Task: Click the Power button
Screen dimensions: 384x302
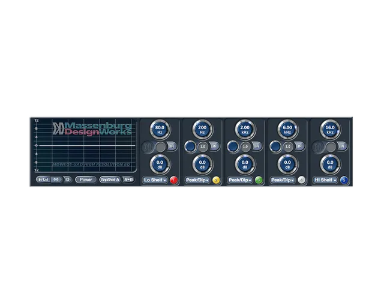Action: [86, 180]
